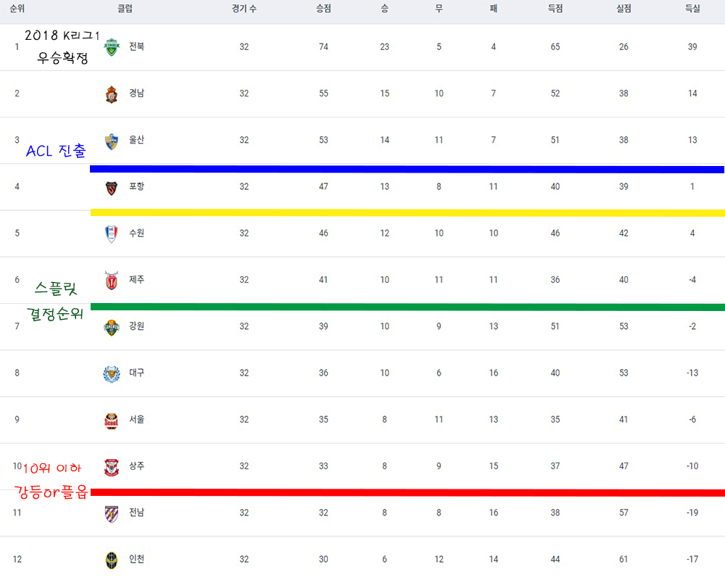
Task: Open the 인천 team name link
Action: [136, 559]
